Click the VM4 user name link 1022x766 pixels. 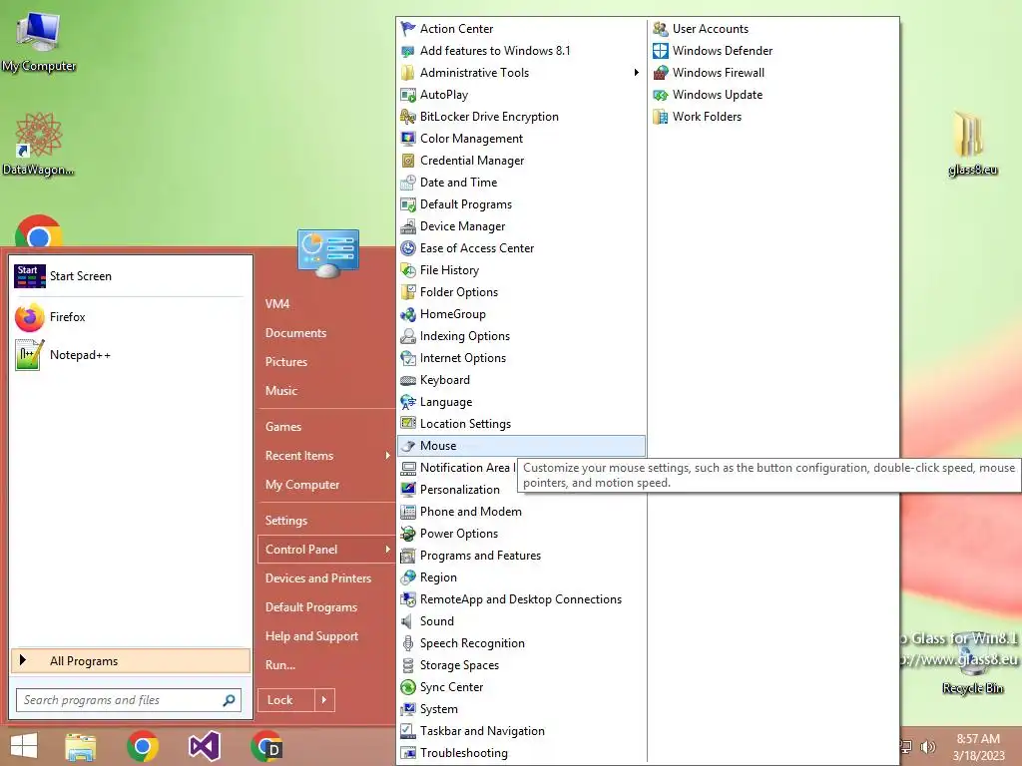pyautogui.click(x=277, y=303)
